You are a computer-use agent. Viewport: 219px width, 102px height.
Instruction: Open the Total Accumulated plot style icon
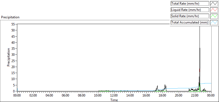tap(214, 22)
